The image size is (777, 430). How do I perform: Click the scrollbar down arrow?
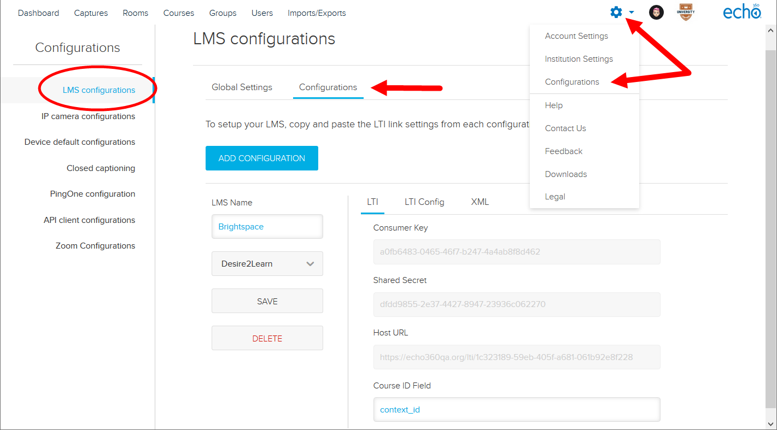tap(771, 423)
